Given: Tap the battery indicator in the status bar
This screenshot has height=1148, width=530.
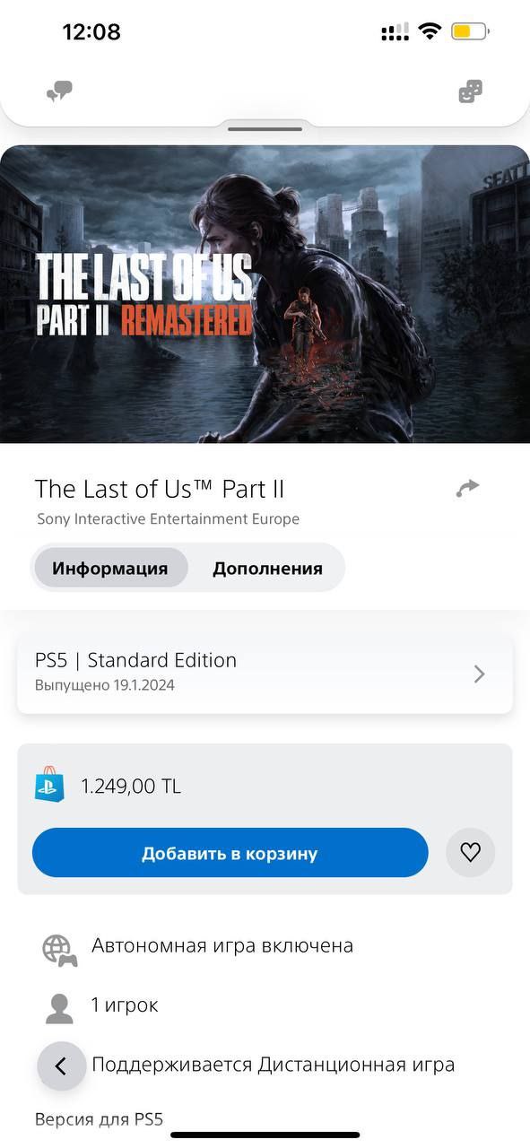Looking at the screenshot, I should point(470,32).
